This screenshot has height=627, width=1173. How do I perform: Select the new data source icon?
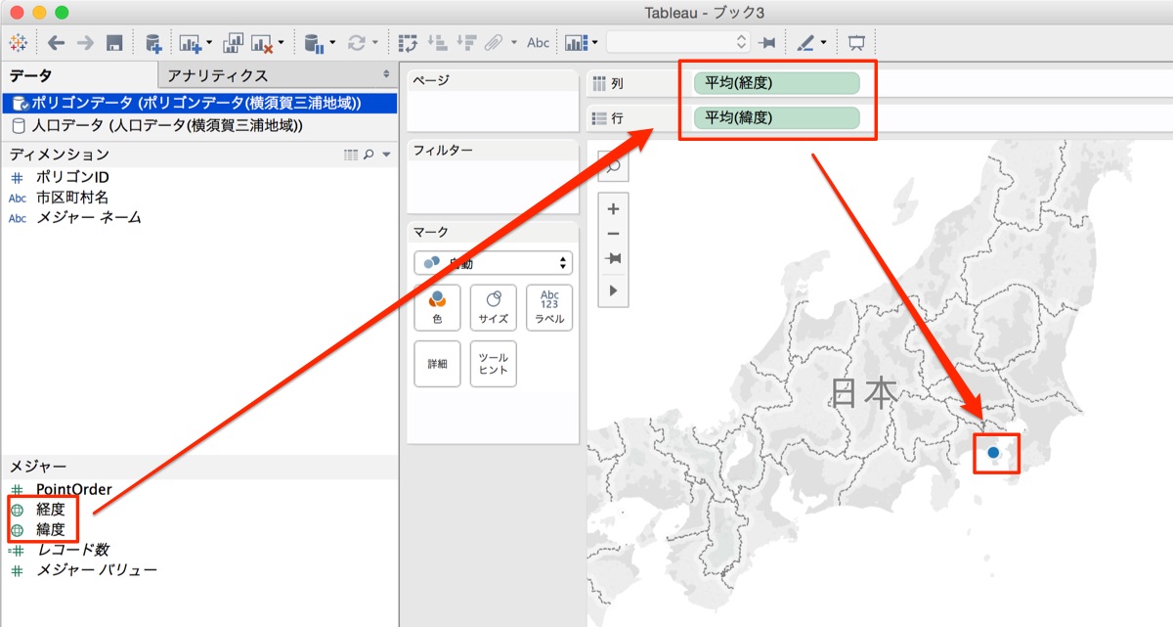(153, 42)
